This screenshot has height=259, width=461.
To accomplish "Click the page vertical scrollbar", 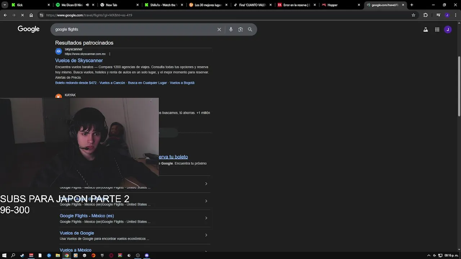I will (x=459, y=86).
